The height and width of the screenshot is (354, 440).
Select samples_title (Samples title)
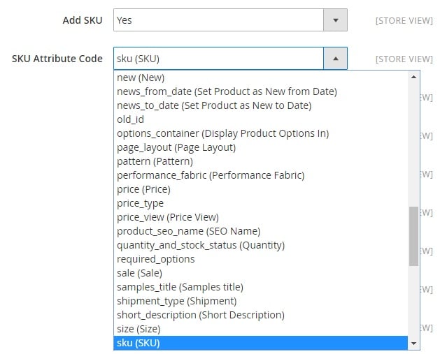[261, 287]
